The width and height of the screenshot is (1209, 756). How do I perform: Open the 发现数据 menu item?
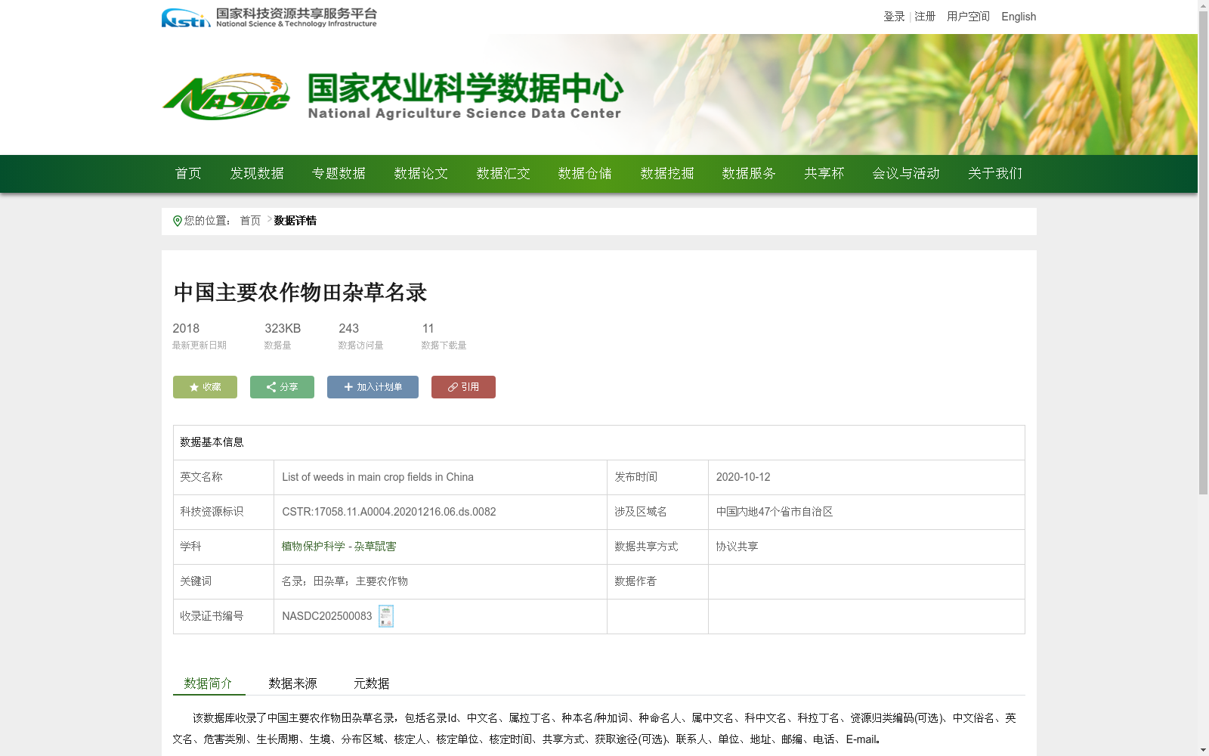pyautogui.click(x=257, y=174)
